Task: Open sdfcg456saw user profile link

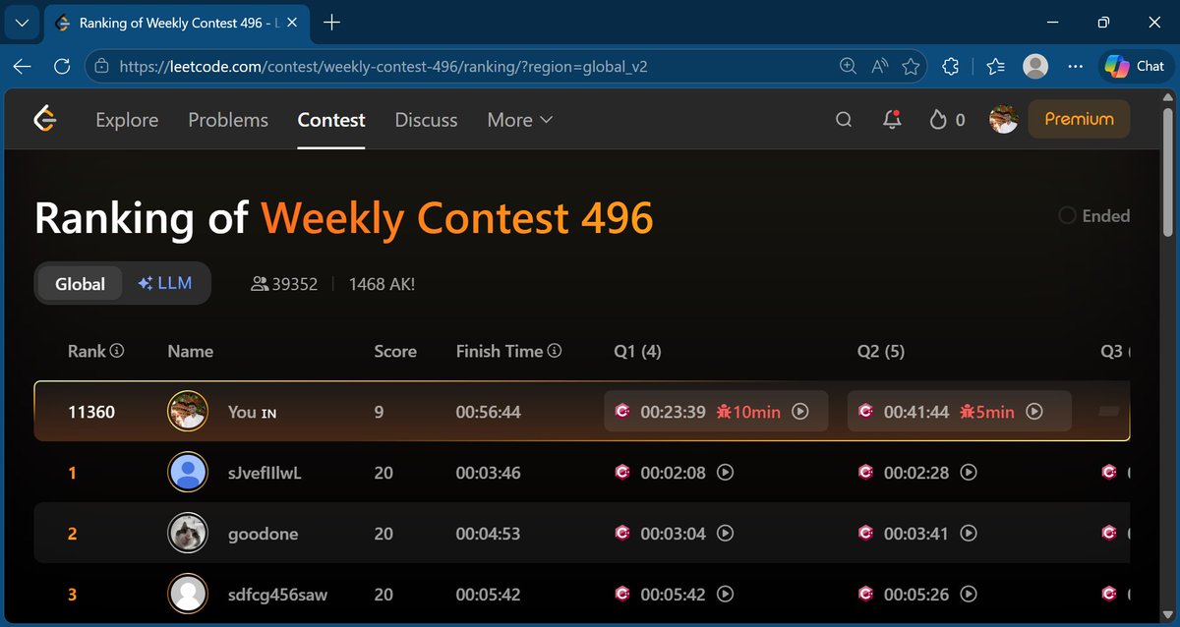Action: click(277, 595)
